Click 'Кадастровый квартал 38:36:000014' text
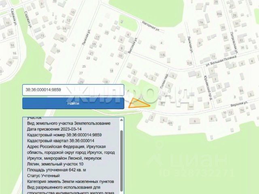This screenshot has height=194, width=259. click(61, 141)
